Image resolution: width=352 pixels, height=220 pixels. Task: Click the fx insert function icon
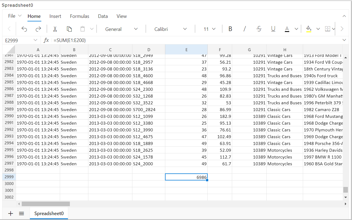click(46, 40)
